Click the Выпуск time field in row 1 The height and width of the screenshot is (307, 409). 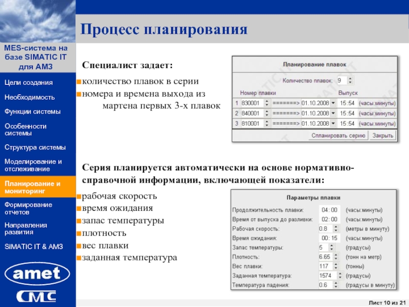[x=346, y=103]
